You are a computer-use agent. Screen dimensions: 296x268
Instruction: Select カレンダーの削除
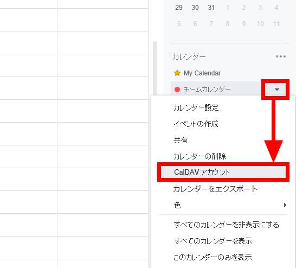(200, 156)
